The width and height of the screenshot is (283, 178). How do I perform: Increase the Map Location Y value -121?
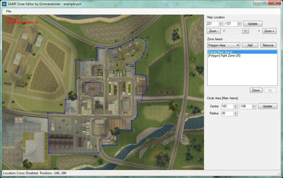click(239, 22)
